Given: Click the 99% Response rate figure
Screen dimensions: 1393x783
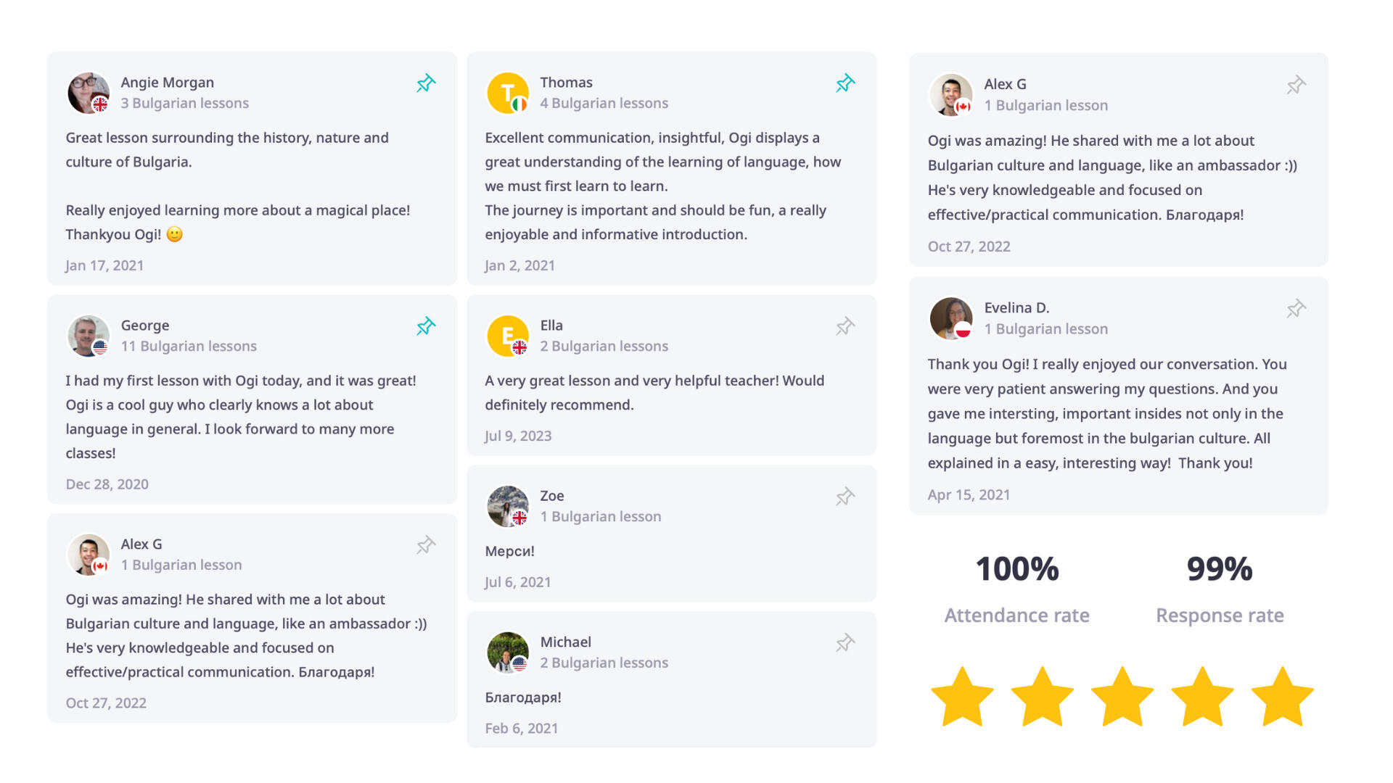Looking at the screenshot, I should [x=1220, y=569].
